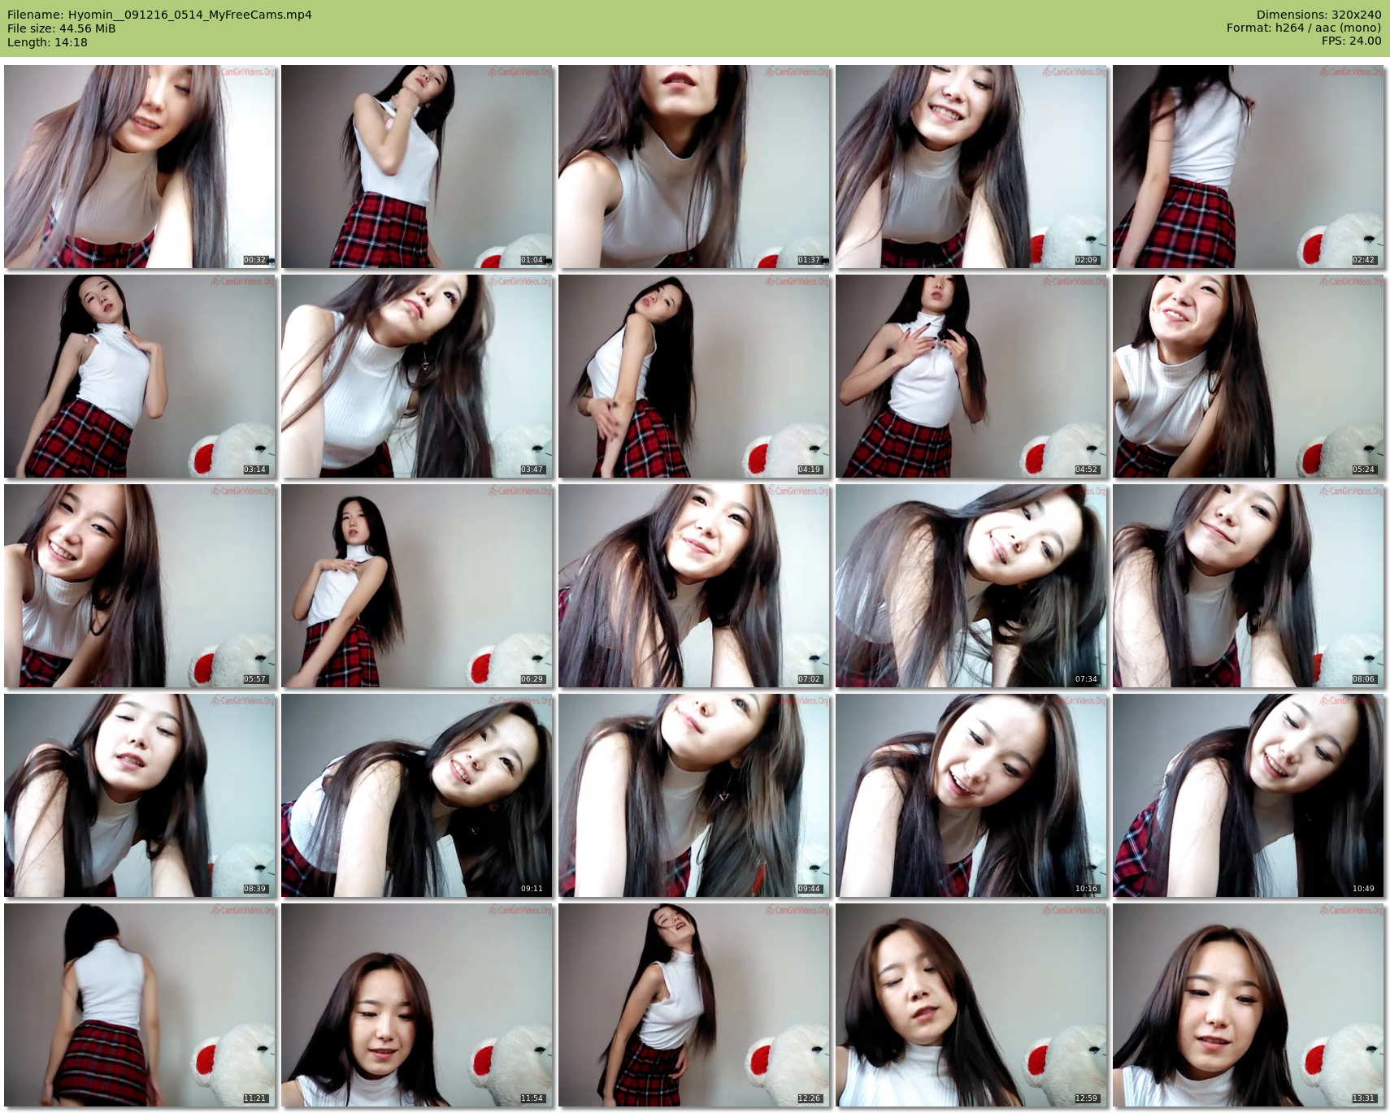Select the frame marked 07:34
Viewport: 1390px width, 1113px height.
pyautogui.click(x=971, y=586)
